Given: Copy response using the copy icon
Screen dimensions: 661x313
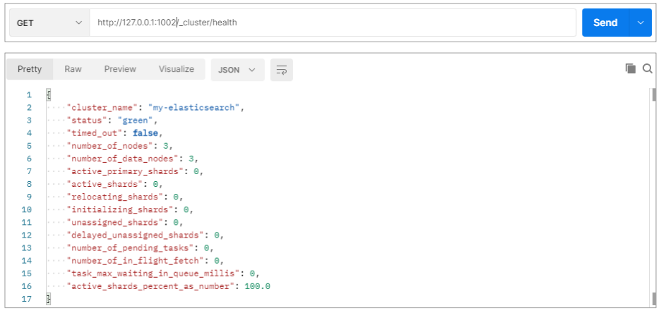Looking at the screenshot, I should (631, 68).
